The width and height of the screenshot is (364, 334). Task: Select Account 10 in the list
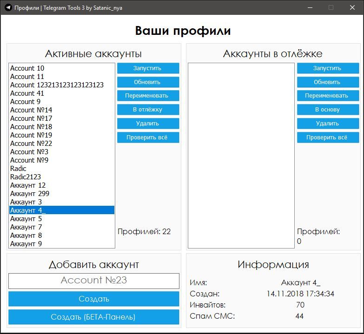tap(27, 68)
